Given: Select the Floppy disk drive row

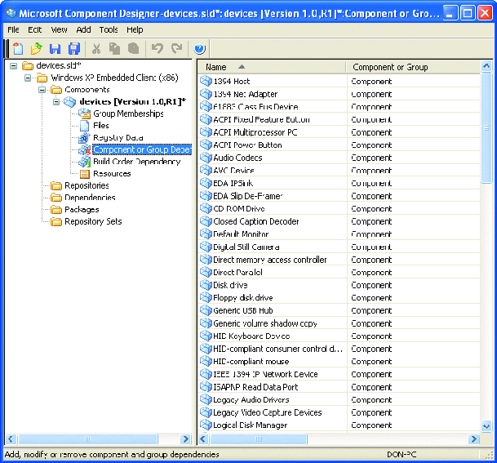Looking at the screenshot, I should click(x=339, y=298).
